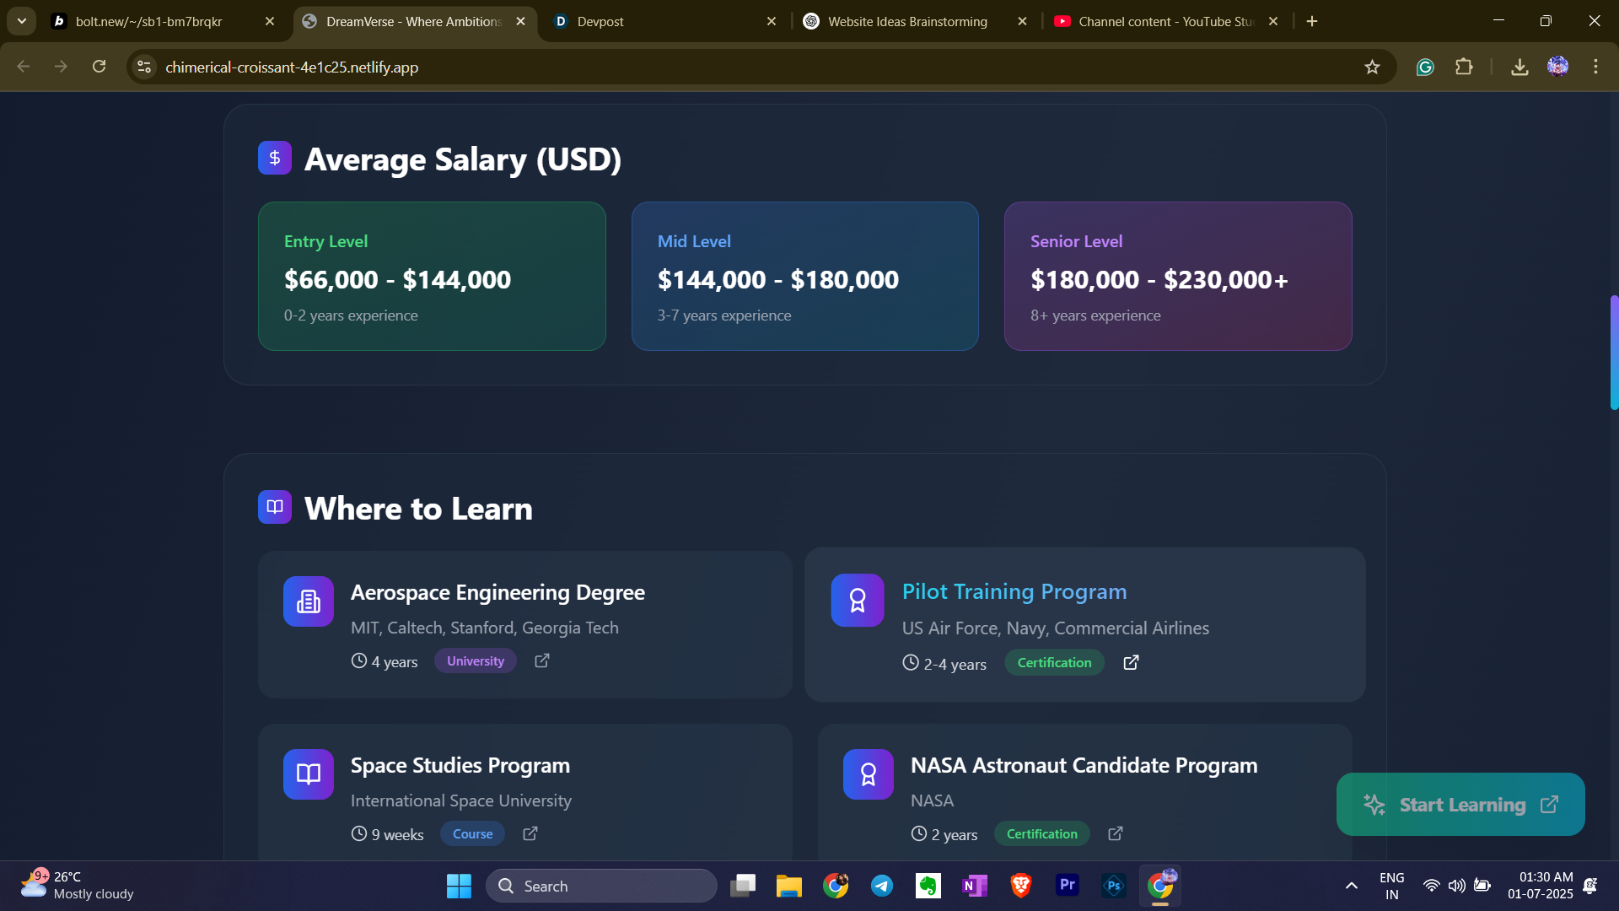This screenshot has width=1619, height=911.
Task: Click the Windows taskbar Search box
Action: coord(602,886)
